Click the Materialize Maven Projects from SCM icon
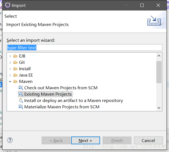The width and height of the screenshot is (169, 152). click(x=21, y=107)
